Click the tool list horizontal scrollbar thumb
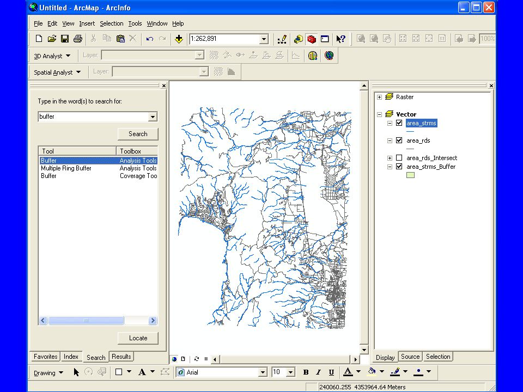523x392 pixels. click(86, 321)
